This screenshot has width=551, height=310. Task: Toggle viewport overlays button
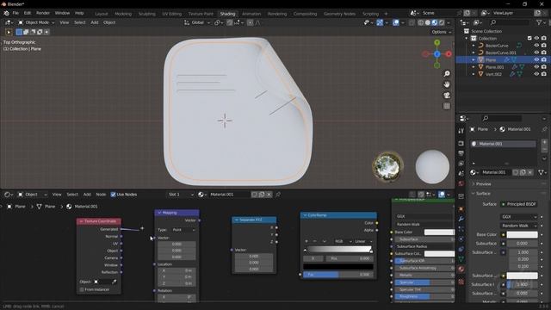click(396, 22)
